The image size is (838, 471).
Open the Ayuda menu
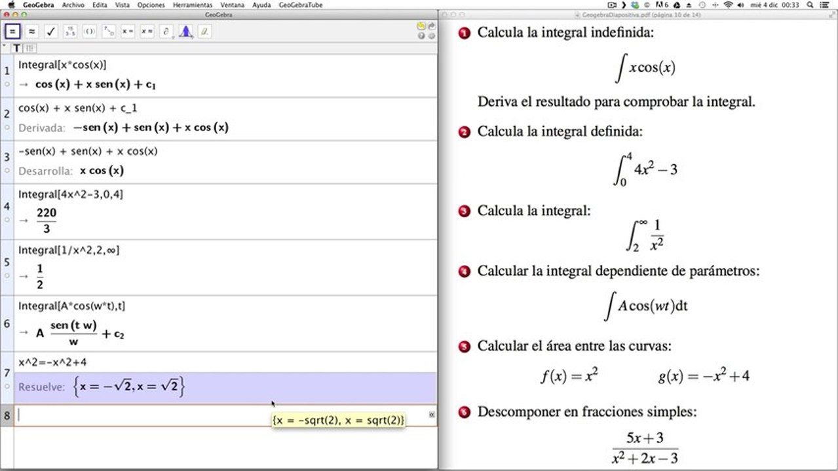click(x=261, y=5)
